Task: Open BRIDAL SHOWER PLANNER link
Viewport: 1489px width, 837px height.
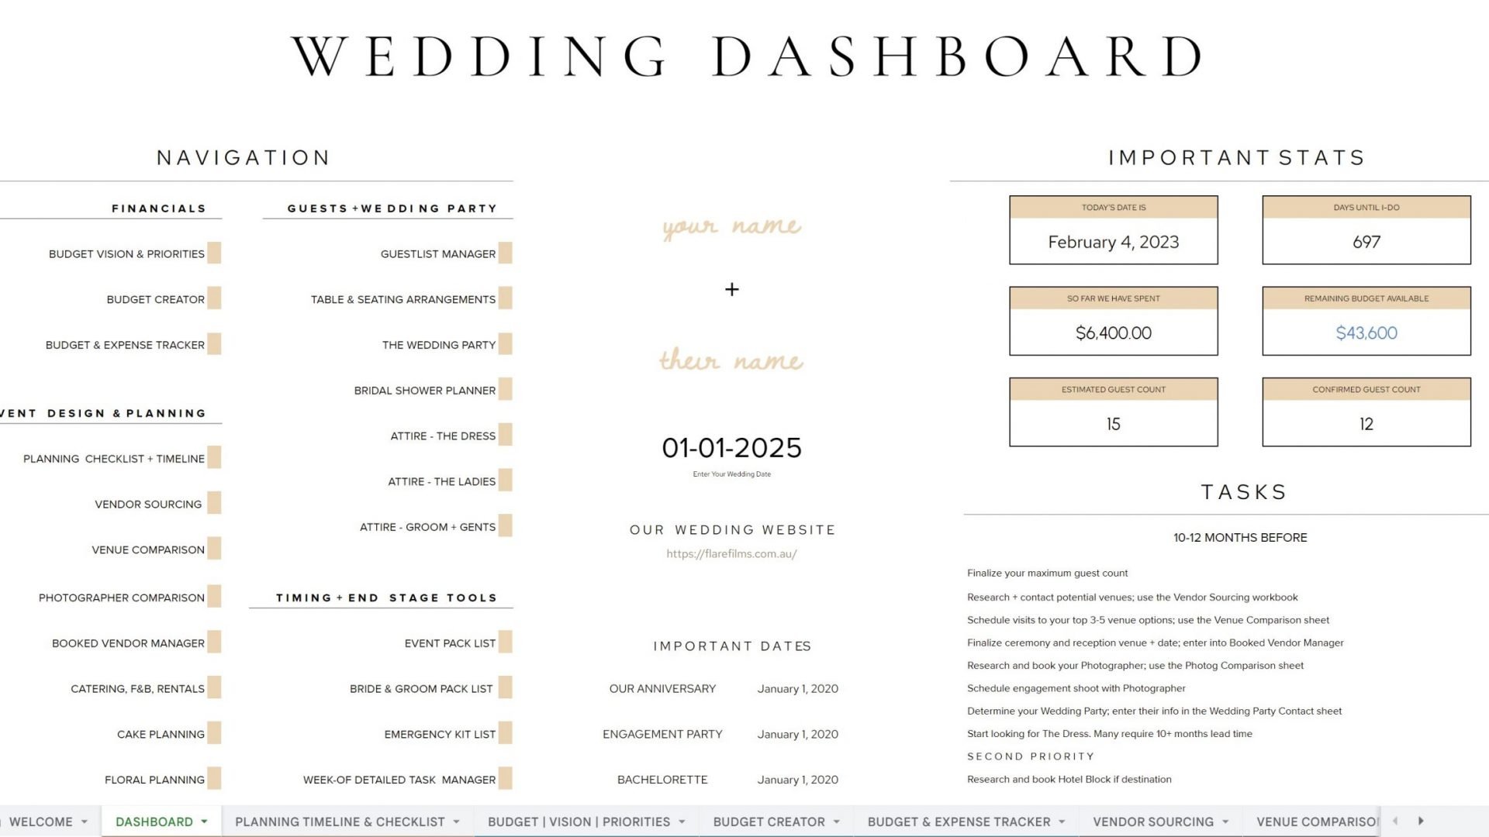Action: coord(425,391)
